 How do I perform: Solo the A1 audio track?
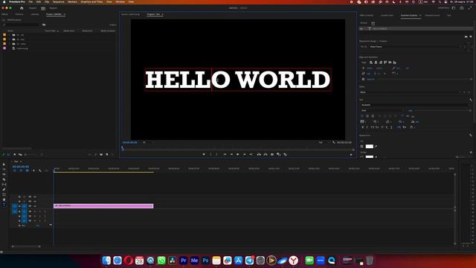(39, 211)
